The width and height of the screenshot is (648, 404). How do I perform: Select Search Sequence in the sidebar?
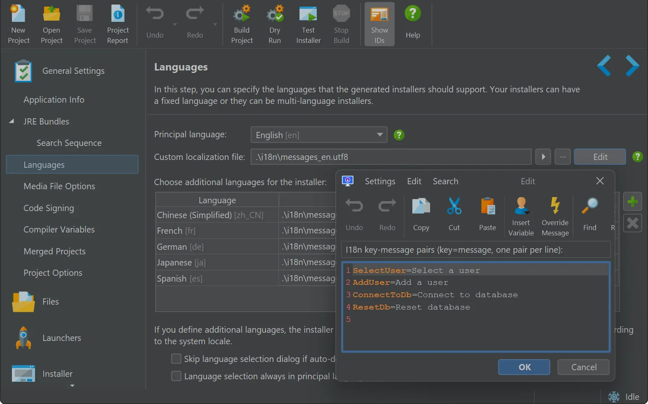click(x=69, y=143)
